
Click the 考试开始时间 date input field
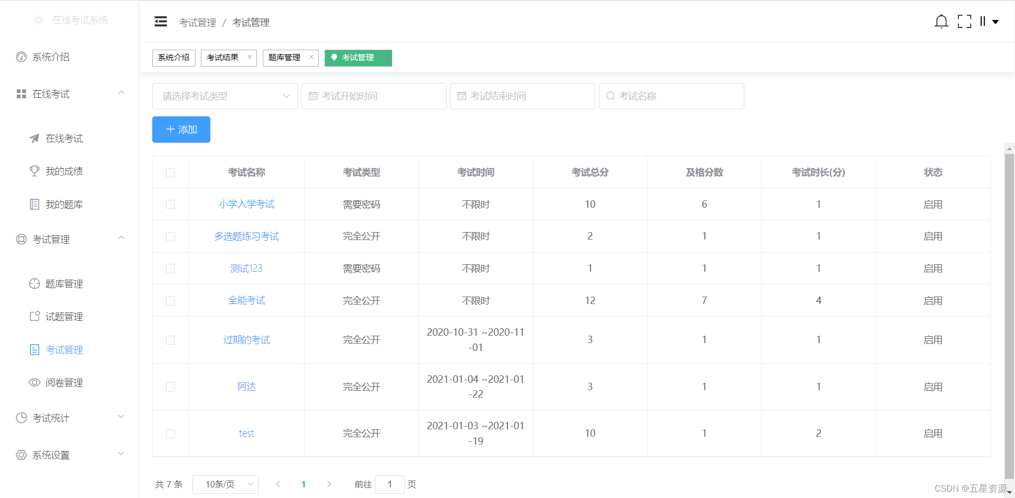pos(374,96)
